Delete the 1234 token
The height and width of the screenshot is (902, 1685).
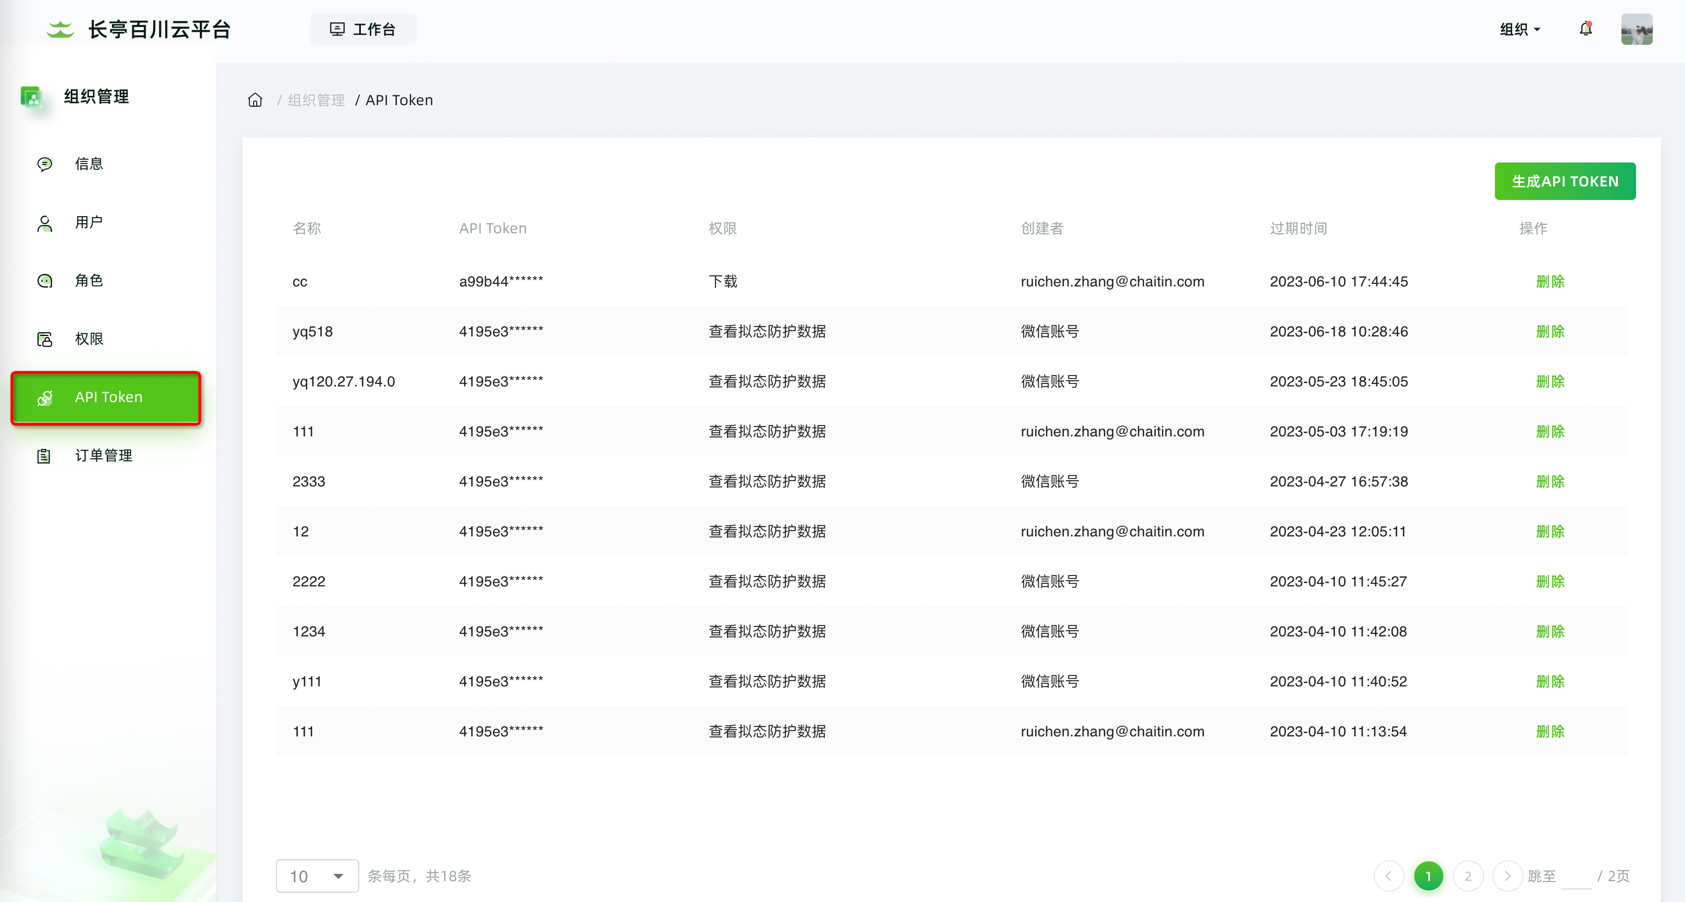[1550, 632]
